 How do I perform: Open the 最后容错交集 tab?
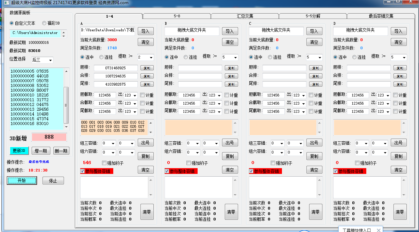[x=381, y=16]
